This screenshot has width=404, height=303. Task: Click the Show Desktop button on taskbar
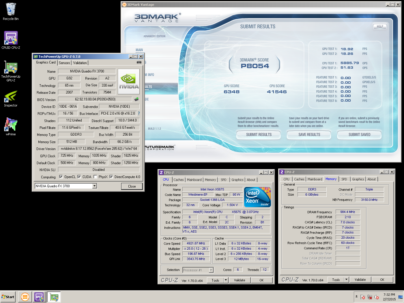click(401, 297)
